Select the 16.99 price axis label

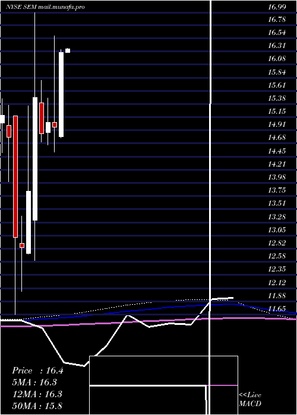coord(277,7)
